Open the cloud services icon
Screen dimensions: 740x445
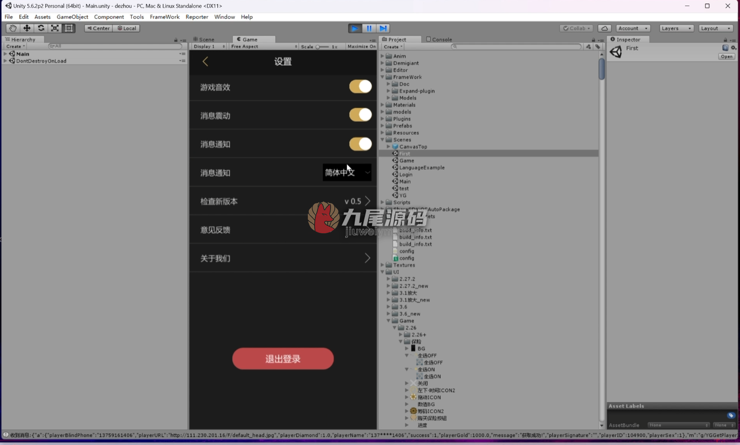point(605,28)
